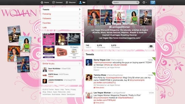Open the Help footer link

point(62,90)
